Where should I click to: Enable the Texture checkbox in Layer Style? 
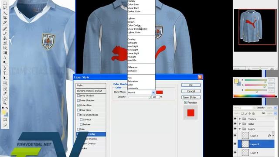tap(81, 124)
